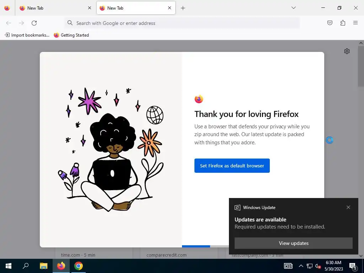Click Import bookmarks toolbar item
The image size is (364, 273).
(27, 35)
